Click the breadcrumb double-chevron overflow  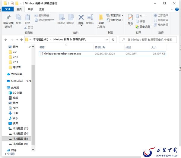pyautogui.click(x=30, y=40)
